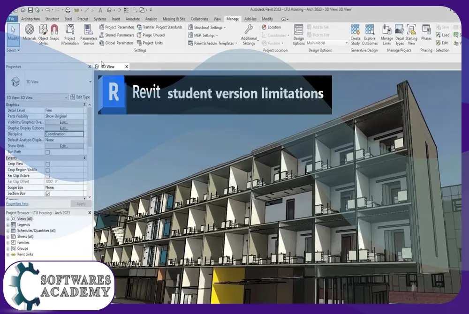
Task: Open the File menu
Action: [12, 19]
